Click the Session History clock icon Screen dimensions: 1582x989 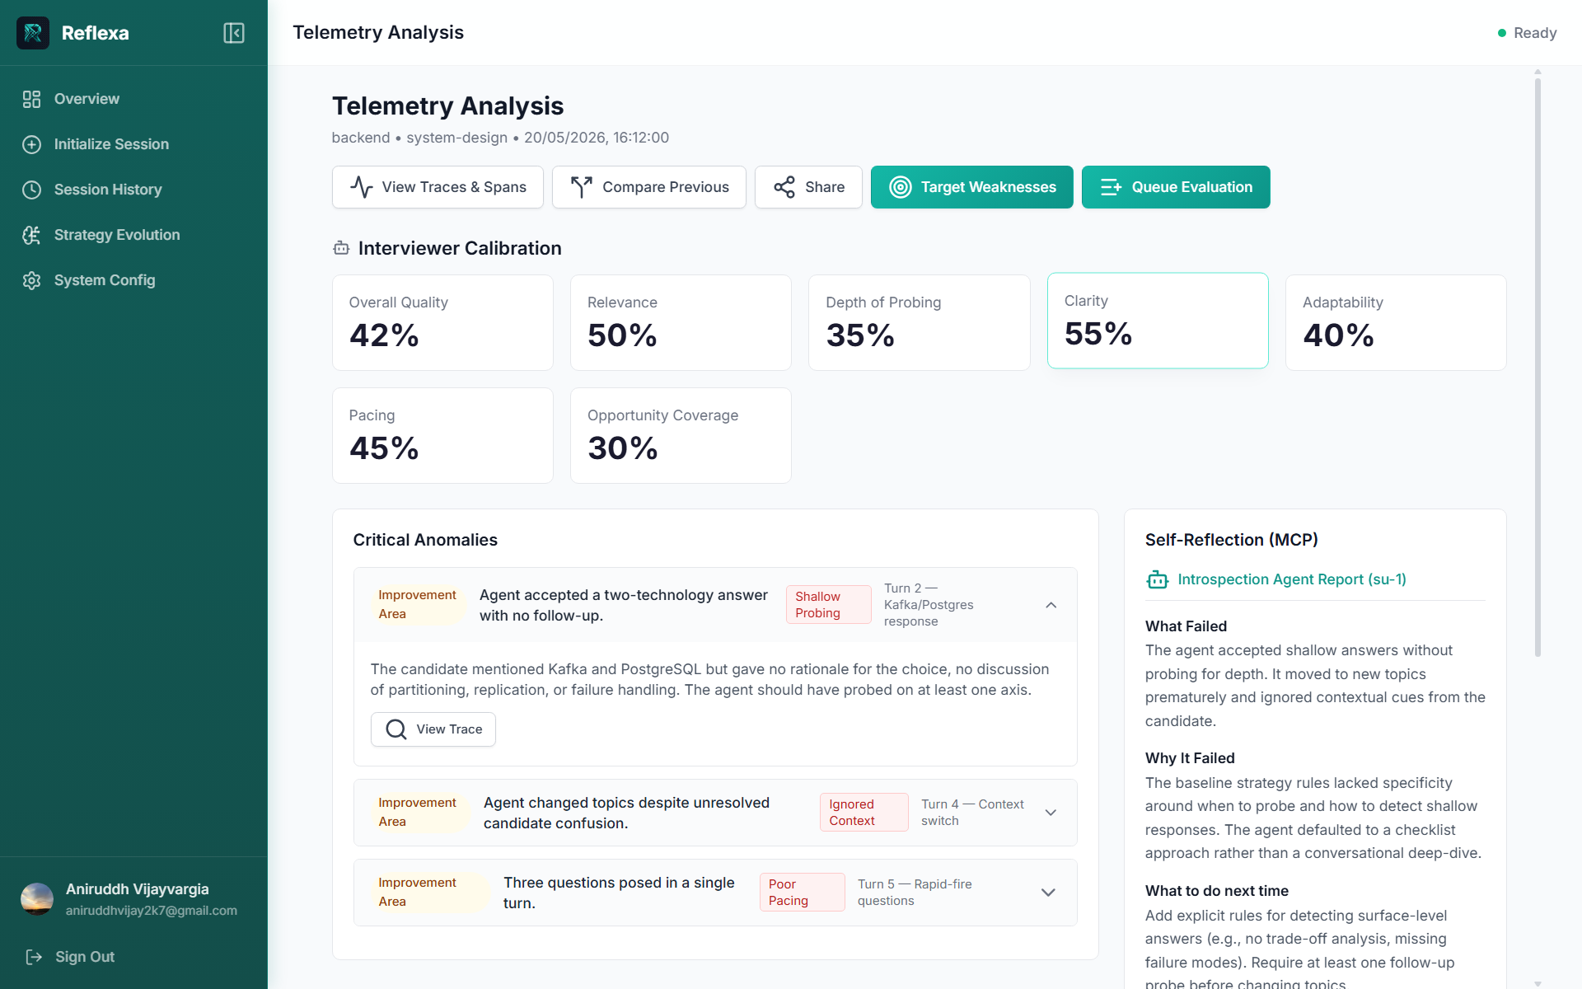coord(31,190)
